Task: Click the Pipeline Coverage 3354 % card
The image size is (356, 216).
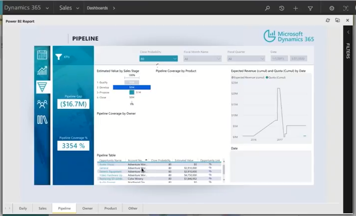Action: 73,146
